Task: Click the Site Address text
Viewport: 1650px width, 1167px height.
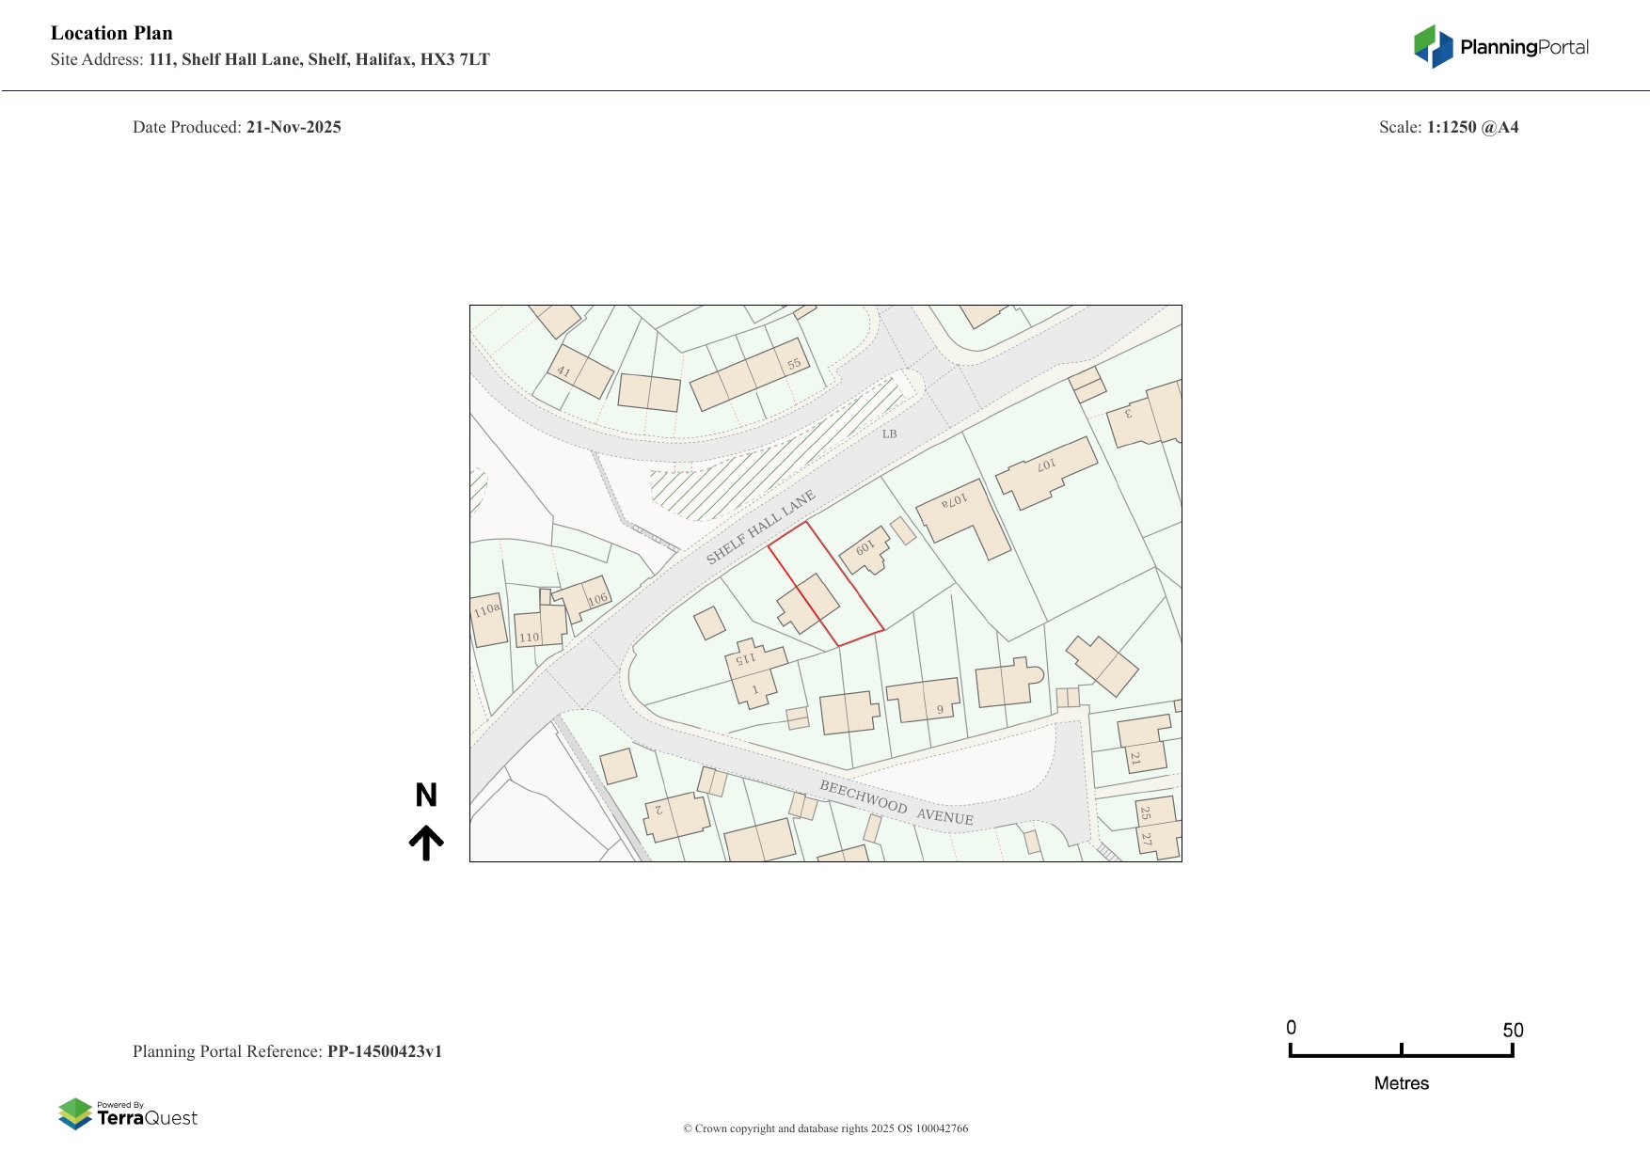Action: [270, 59]
